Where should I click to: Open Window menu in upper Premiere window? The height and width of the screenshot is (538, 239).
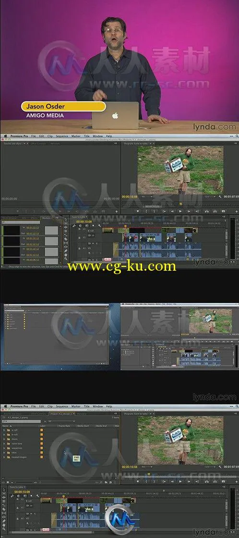[x=97, y=136]
